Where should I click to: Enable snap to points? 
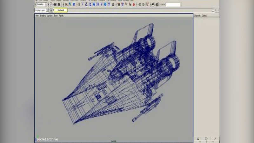click(126, 4)
